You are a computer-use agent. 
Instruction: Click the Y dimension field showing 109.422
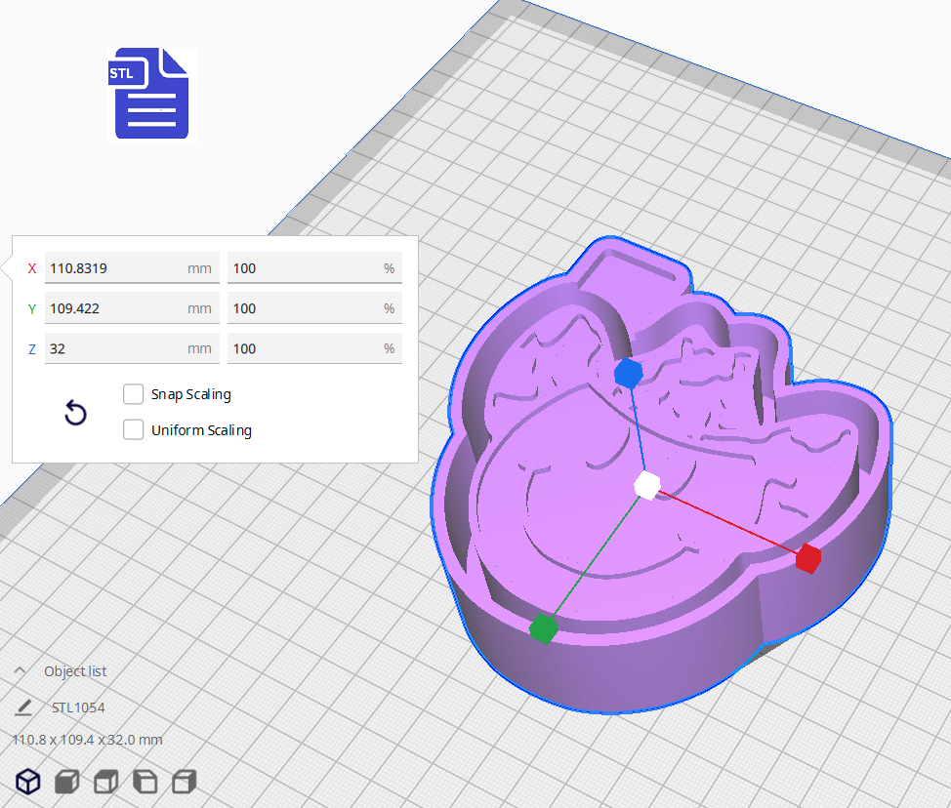coord(132,307)
